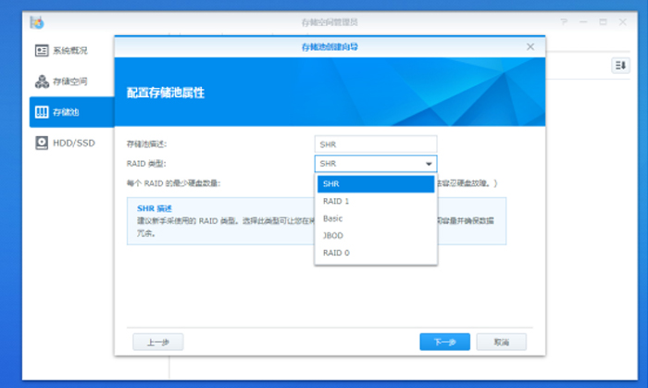Click the 下一步 next button
This screenshot has width=648, height=388.
tap(444, 342)
